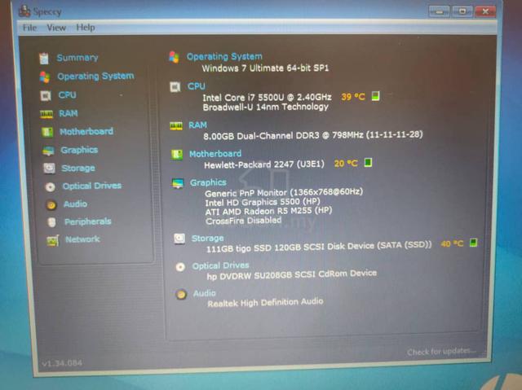Click the Audio speaker icon in sidebar
This screenshot has height=390, width=522.
click(x=51, y=205)
